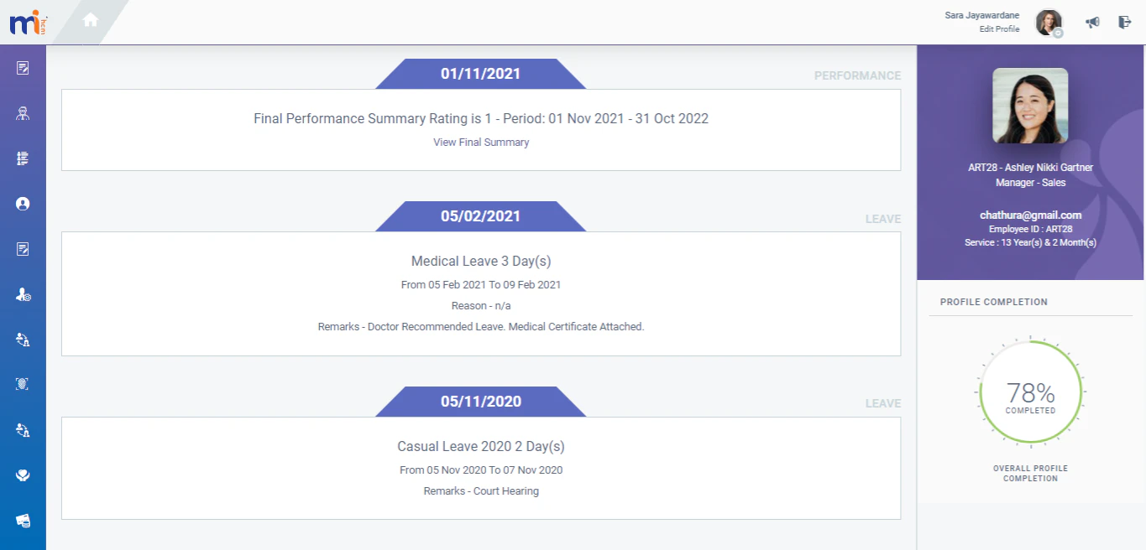Screen dimensions: 1146x550
Task: Select the wellness badge sidebar icon
Action: tap(23, 475)
